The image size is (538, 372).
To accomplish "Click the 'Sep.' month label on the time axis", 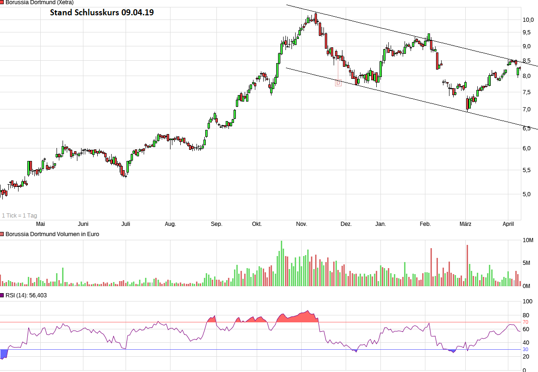I will point(216,224).
